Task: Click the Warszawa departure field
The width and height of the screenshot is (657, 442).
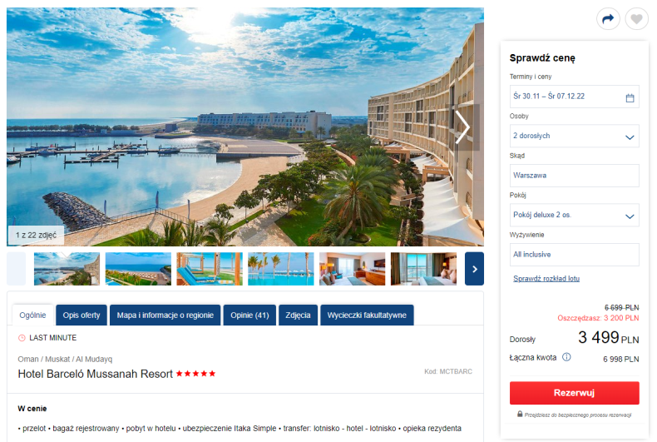Action: (574, 176)
